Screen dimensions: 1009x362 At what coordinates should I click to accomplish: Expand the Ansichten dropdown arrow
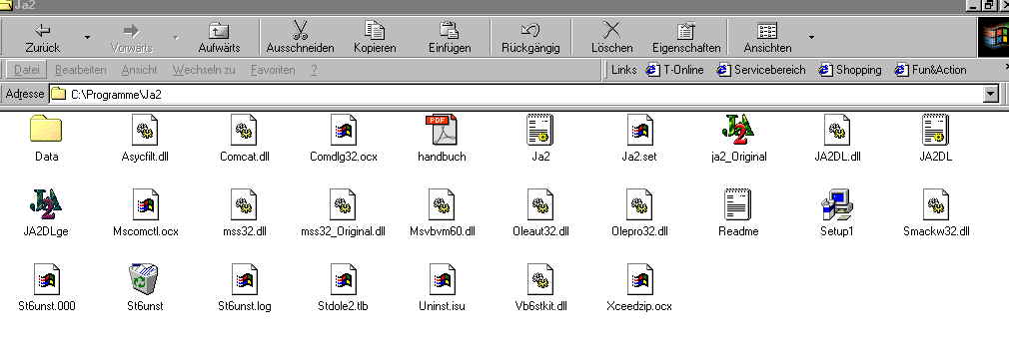pyautogui.click(x=811, y=37)
